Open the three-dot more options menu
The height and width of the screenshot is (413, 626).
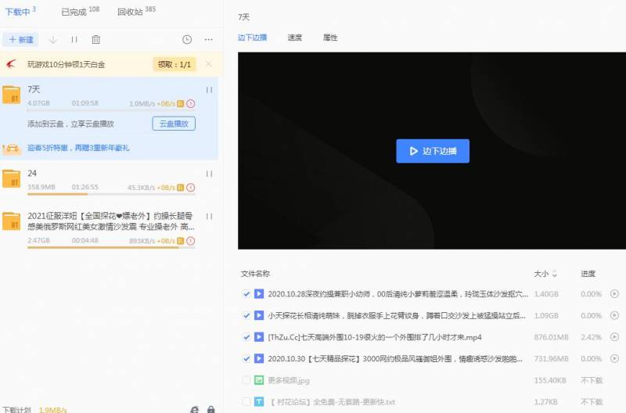pos(208,39)
